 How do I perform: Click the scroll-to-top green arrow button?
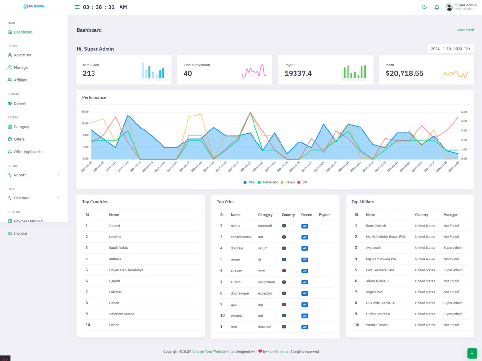click(x=472, y=353)
